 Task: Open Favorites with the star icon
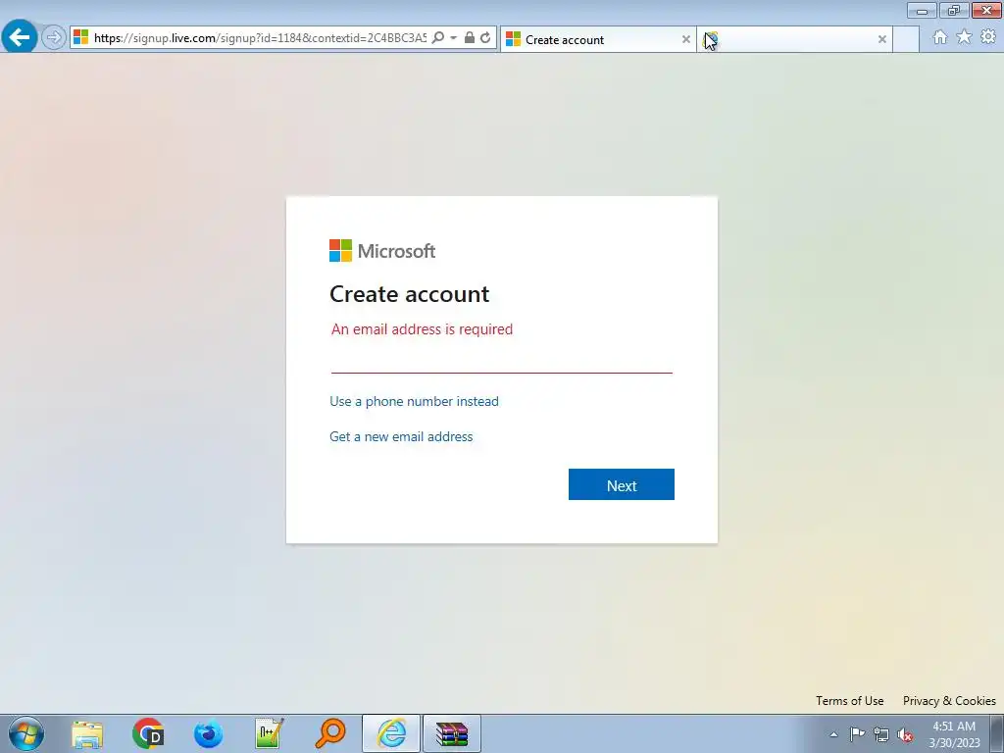pyautogui.click(x=964, y=37)
